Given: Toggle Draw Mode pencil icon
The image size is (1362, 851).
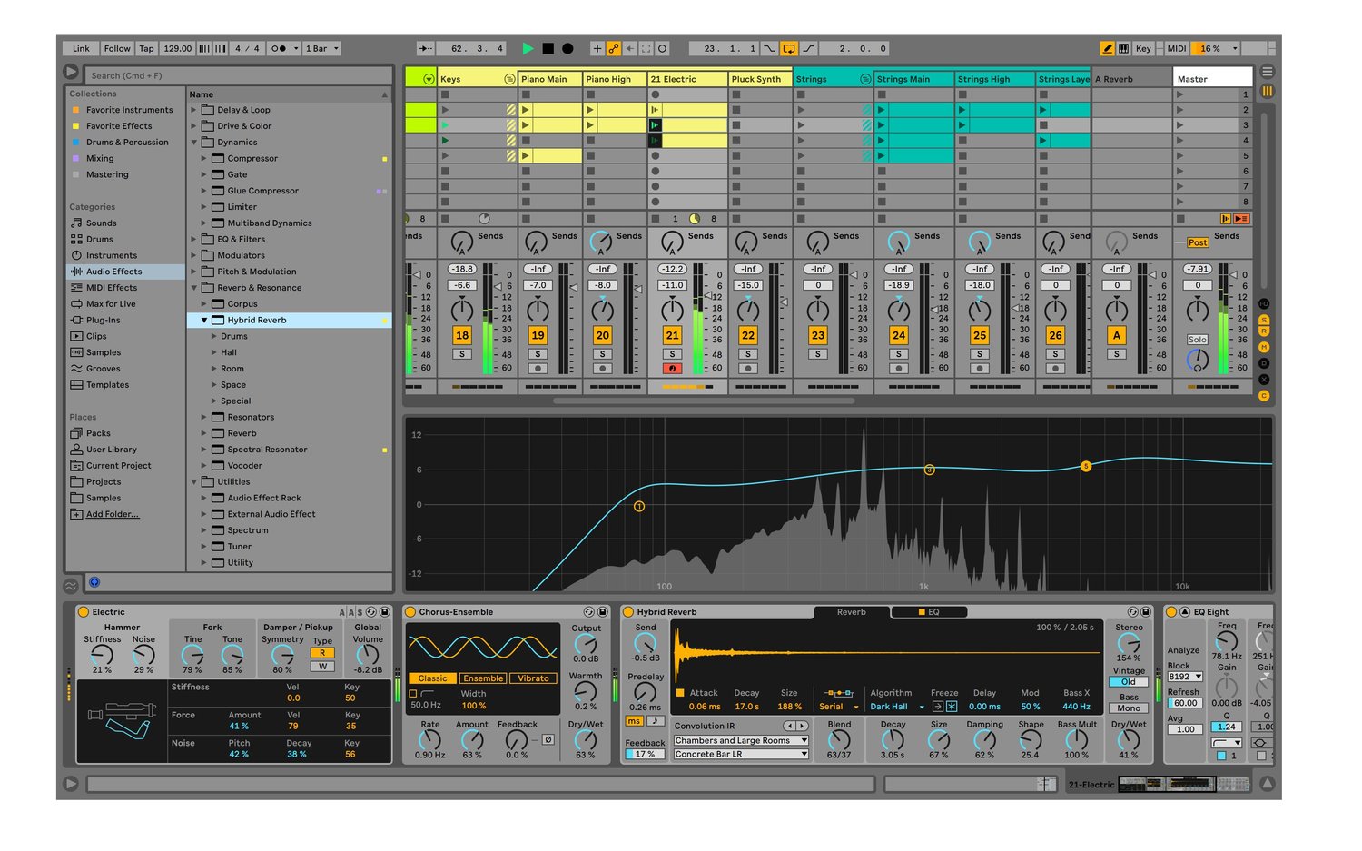Looking at the screenshot, I should (x=1107, y=48).
